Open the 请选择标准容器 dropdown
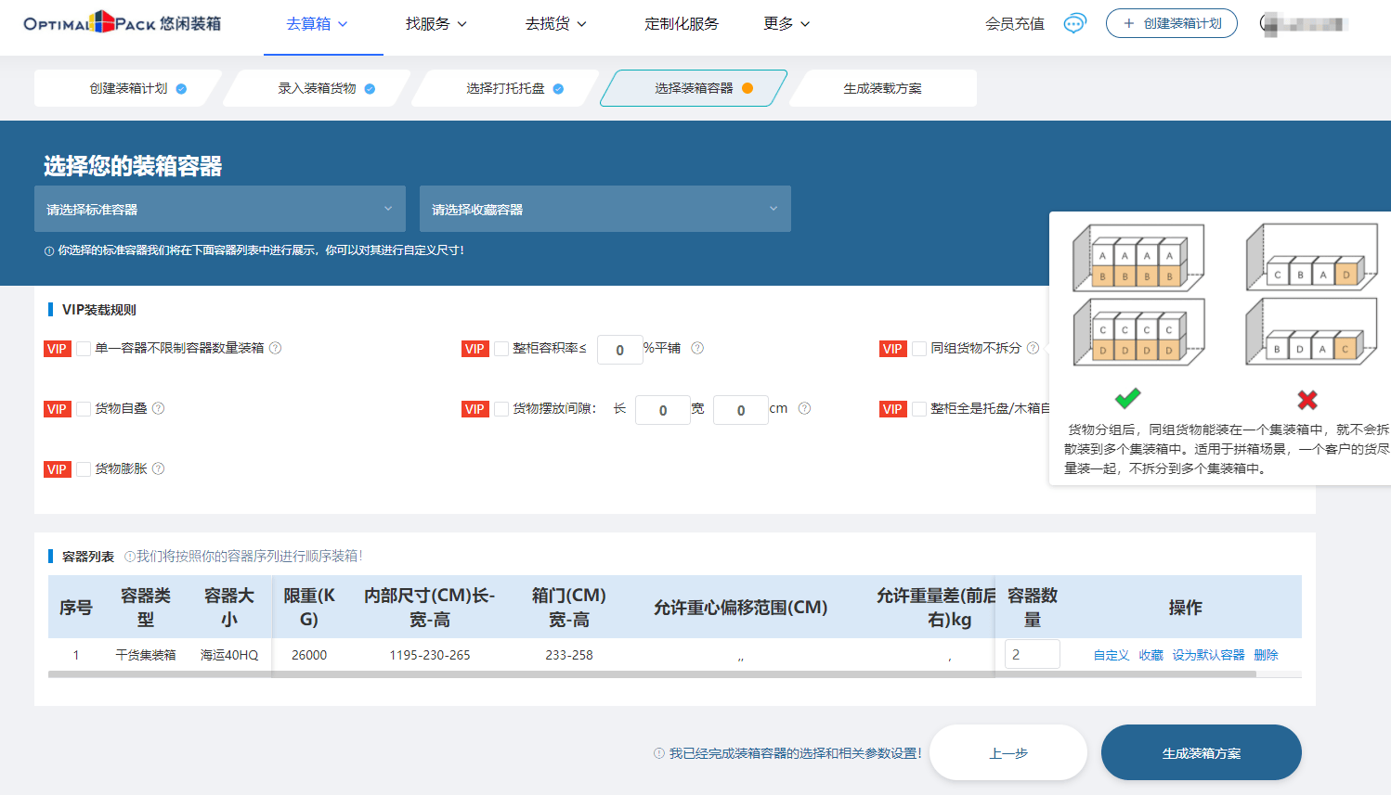Viewport: 1391px width, 795px height. click(220, 209)
